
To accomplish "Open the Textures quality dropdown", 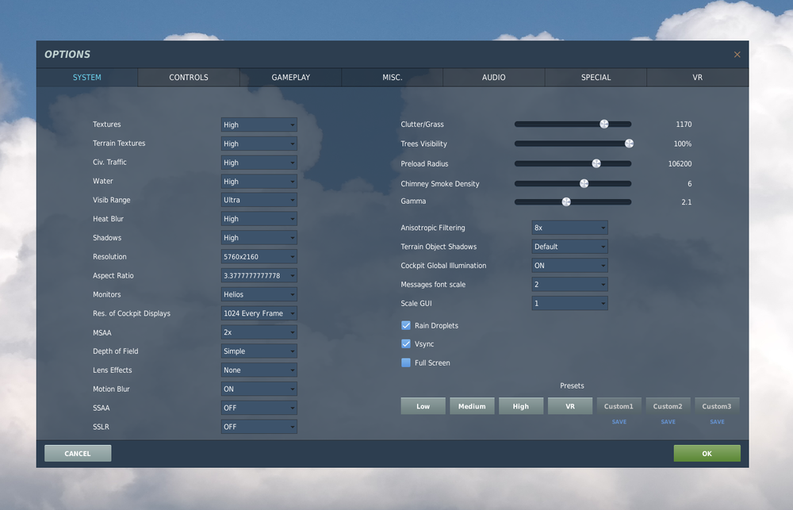I will 259,124.
